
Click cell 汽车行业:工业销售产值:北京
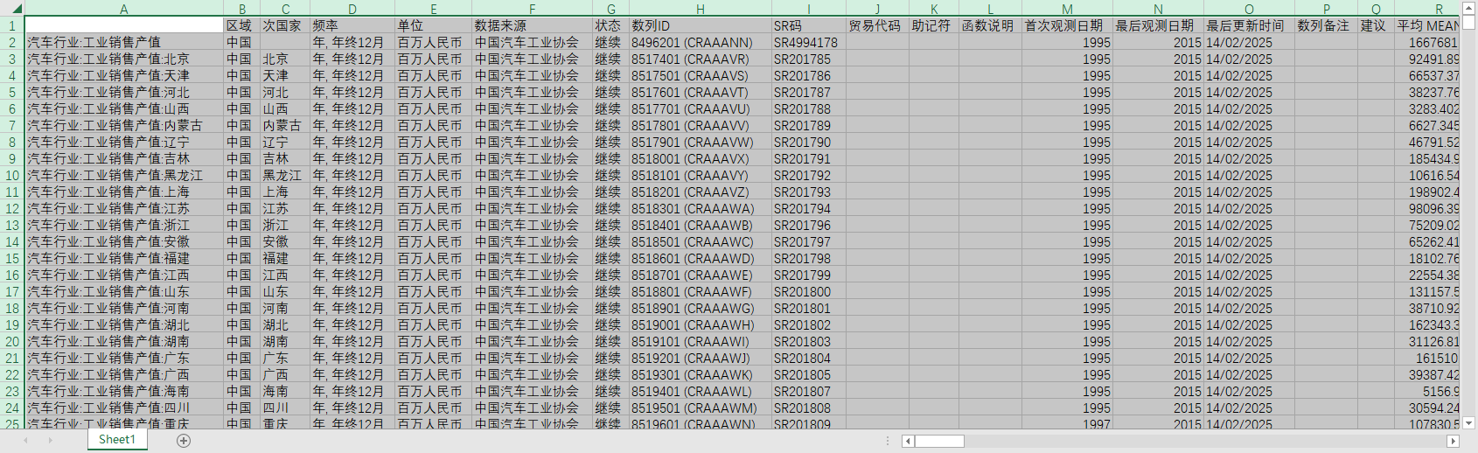tap(124, 59)
